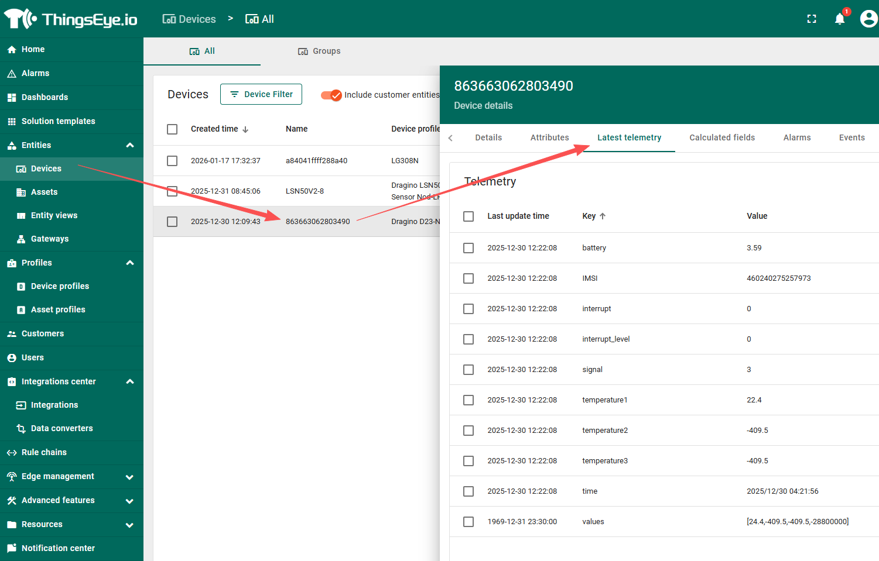The image size is (879, 561).
Task: Open Rule chains in sidebar
Action: [44, 452]
